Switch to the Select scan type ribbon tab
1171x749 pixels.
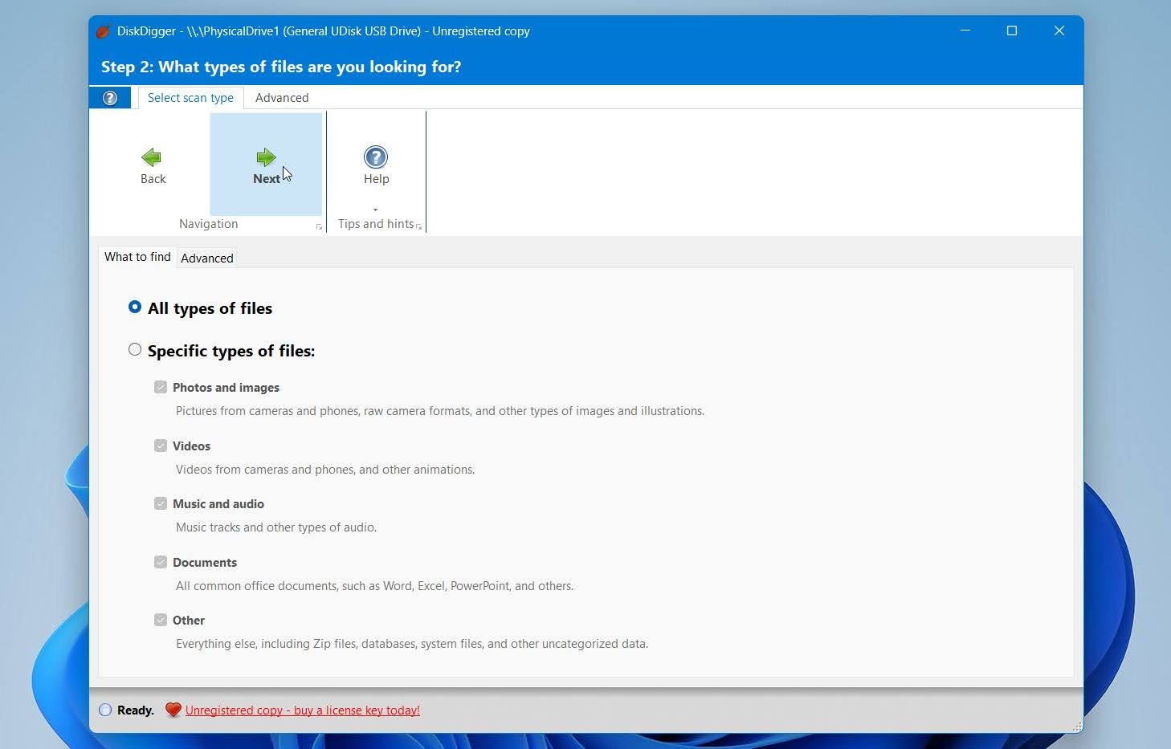click(190, 98)
